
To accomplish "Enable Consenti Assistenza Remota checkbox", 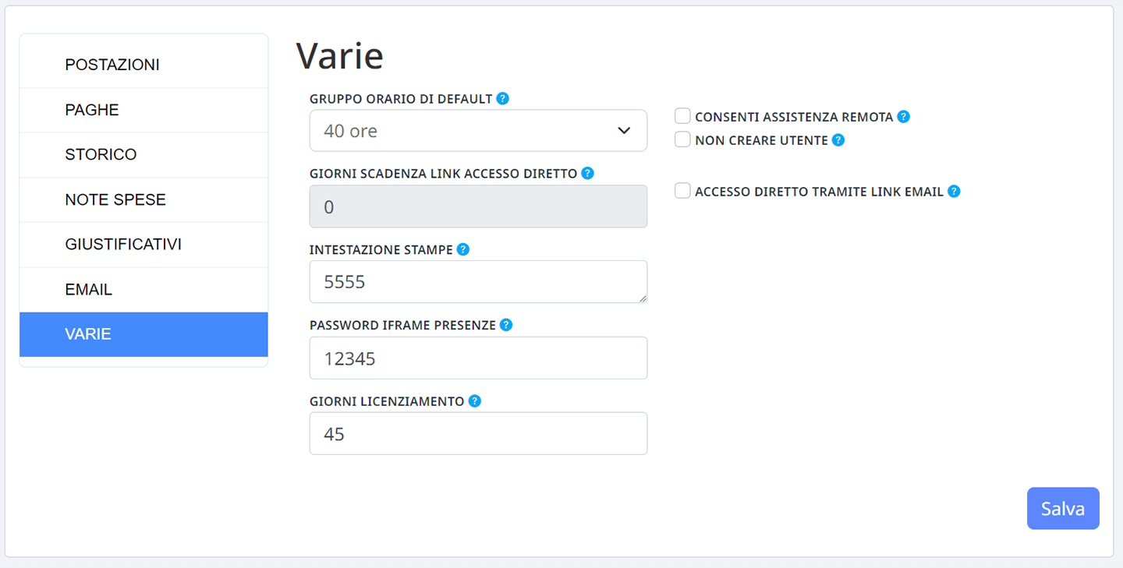I will pyautogui.click(x=682, y=116).
